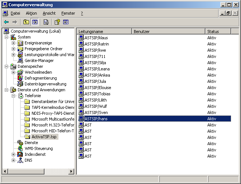The image size is (241, 184).
Task: Collapse the Telefonie tree node
Action: [x=14, y=96]
